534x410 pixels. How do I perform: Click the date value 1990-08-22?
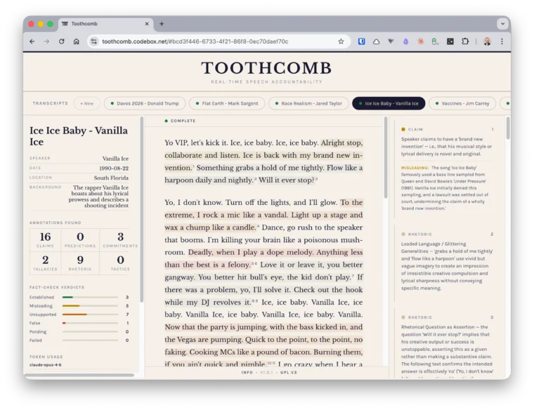[114, 168]
